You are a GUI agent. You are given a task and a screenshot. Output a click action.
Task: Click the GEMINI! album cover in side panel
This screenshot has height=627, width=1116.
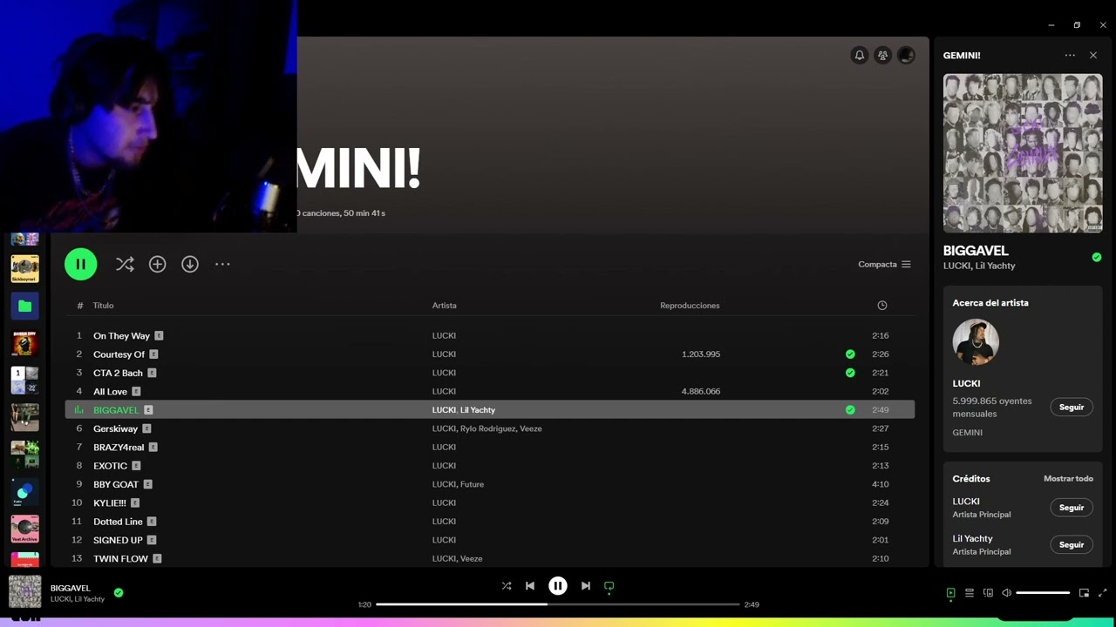pyautogui.click(x=1023, y=153)
